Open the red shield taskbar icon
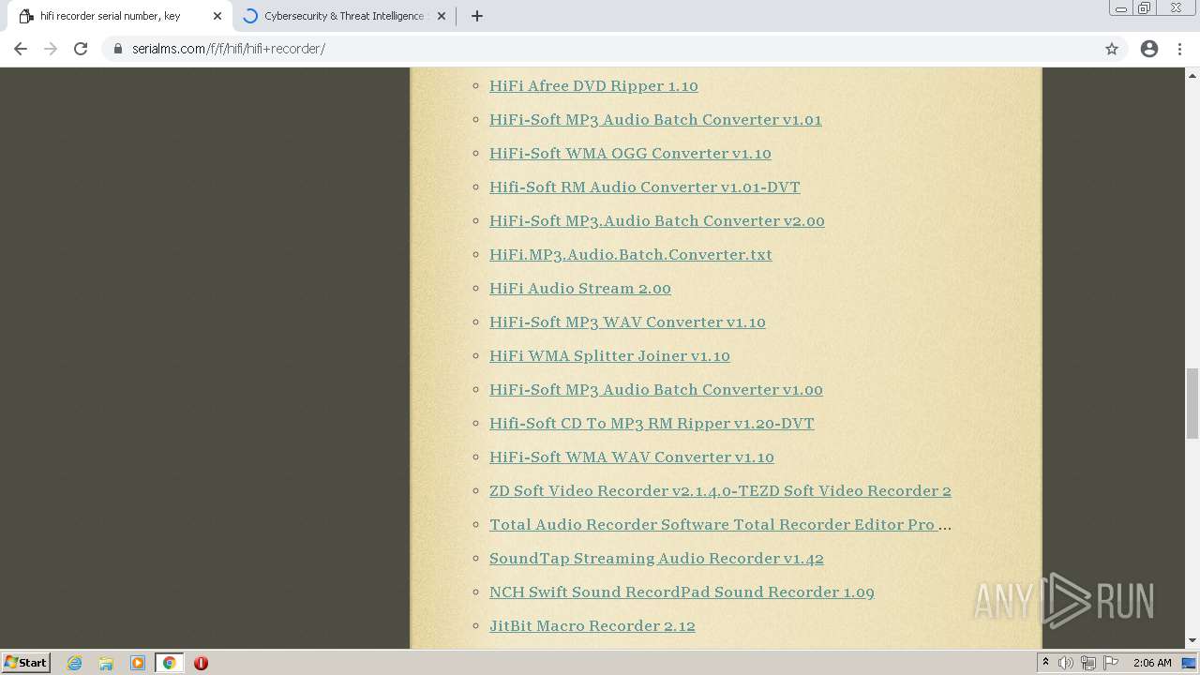This screenshot has width=1200, height=675. pos(201,663)
